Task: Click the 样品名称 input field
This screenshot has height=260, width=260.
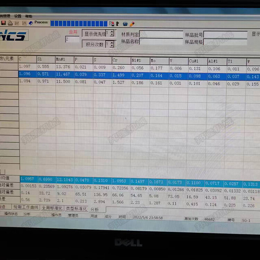Action: (161, 42)
